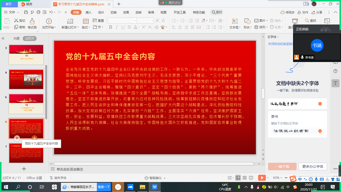Click the 重置 (Reset) slide button
341x192 pixels.
point(98,20)
